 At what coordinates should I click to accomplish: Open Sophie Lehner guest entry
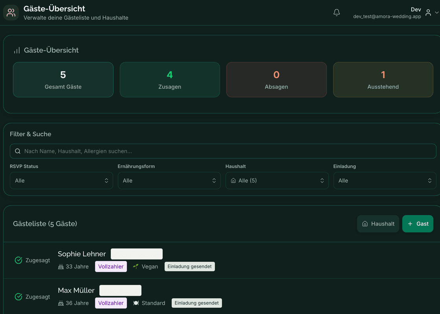pos(222,260)
